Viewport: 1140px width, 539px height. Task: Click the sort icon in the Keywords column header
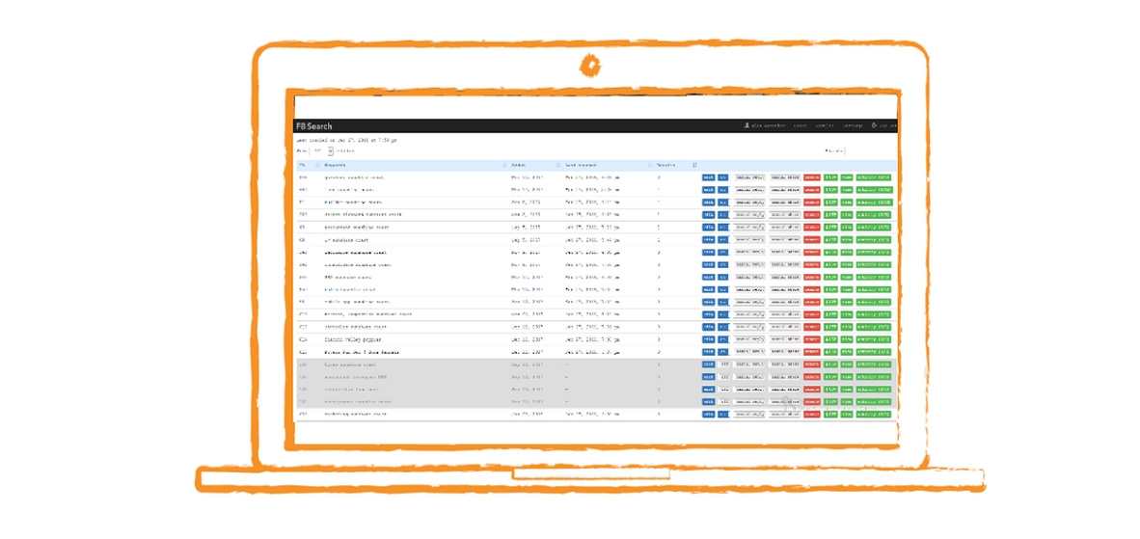(505, 165)
